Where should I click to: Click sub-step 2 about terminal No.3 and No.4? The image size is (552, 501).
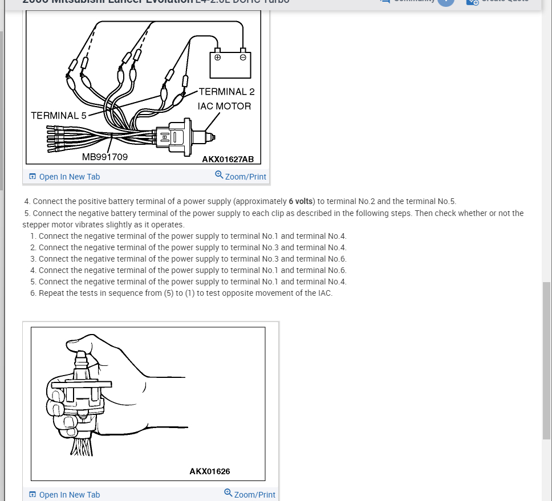[188, 247]
